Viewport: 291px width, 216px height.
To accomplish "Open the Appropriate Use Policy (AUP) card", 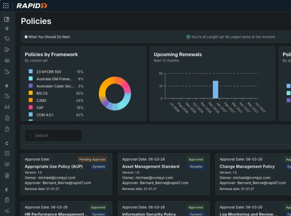I will point(67,174).
